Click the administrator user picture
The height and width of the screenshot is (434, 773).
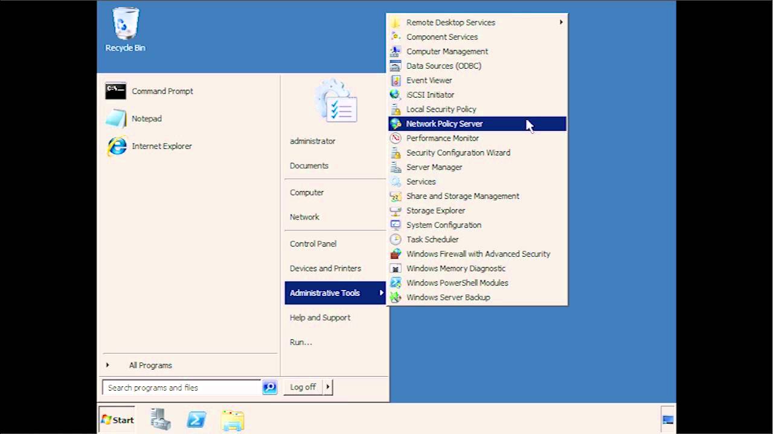(336, 101)
